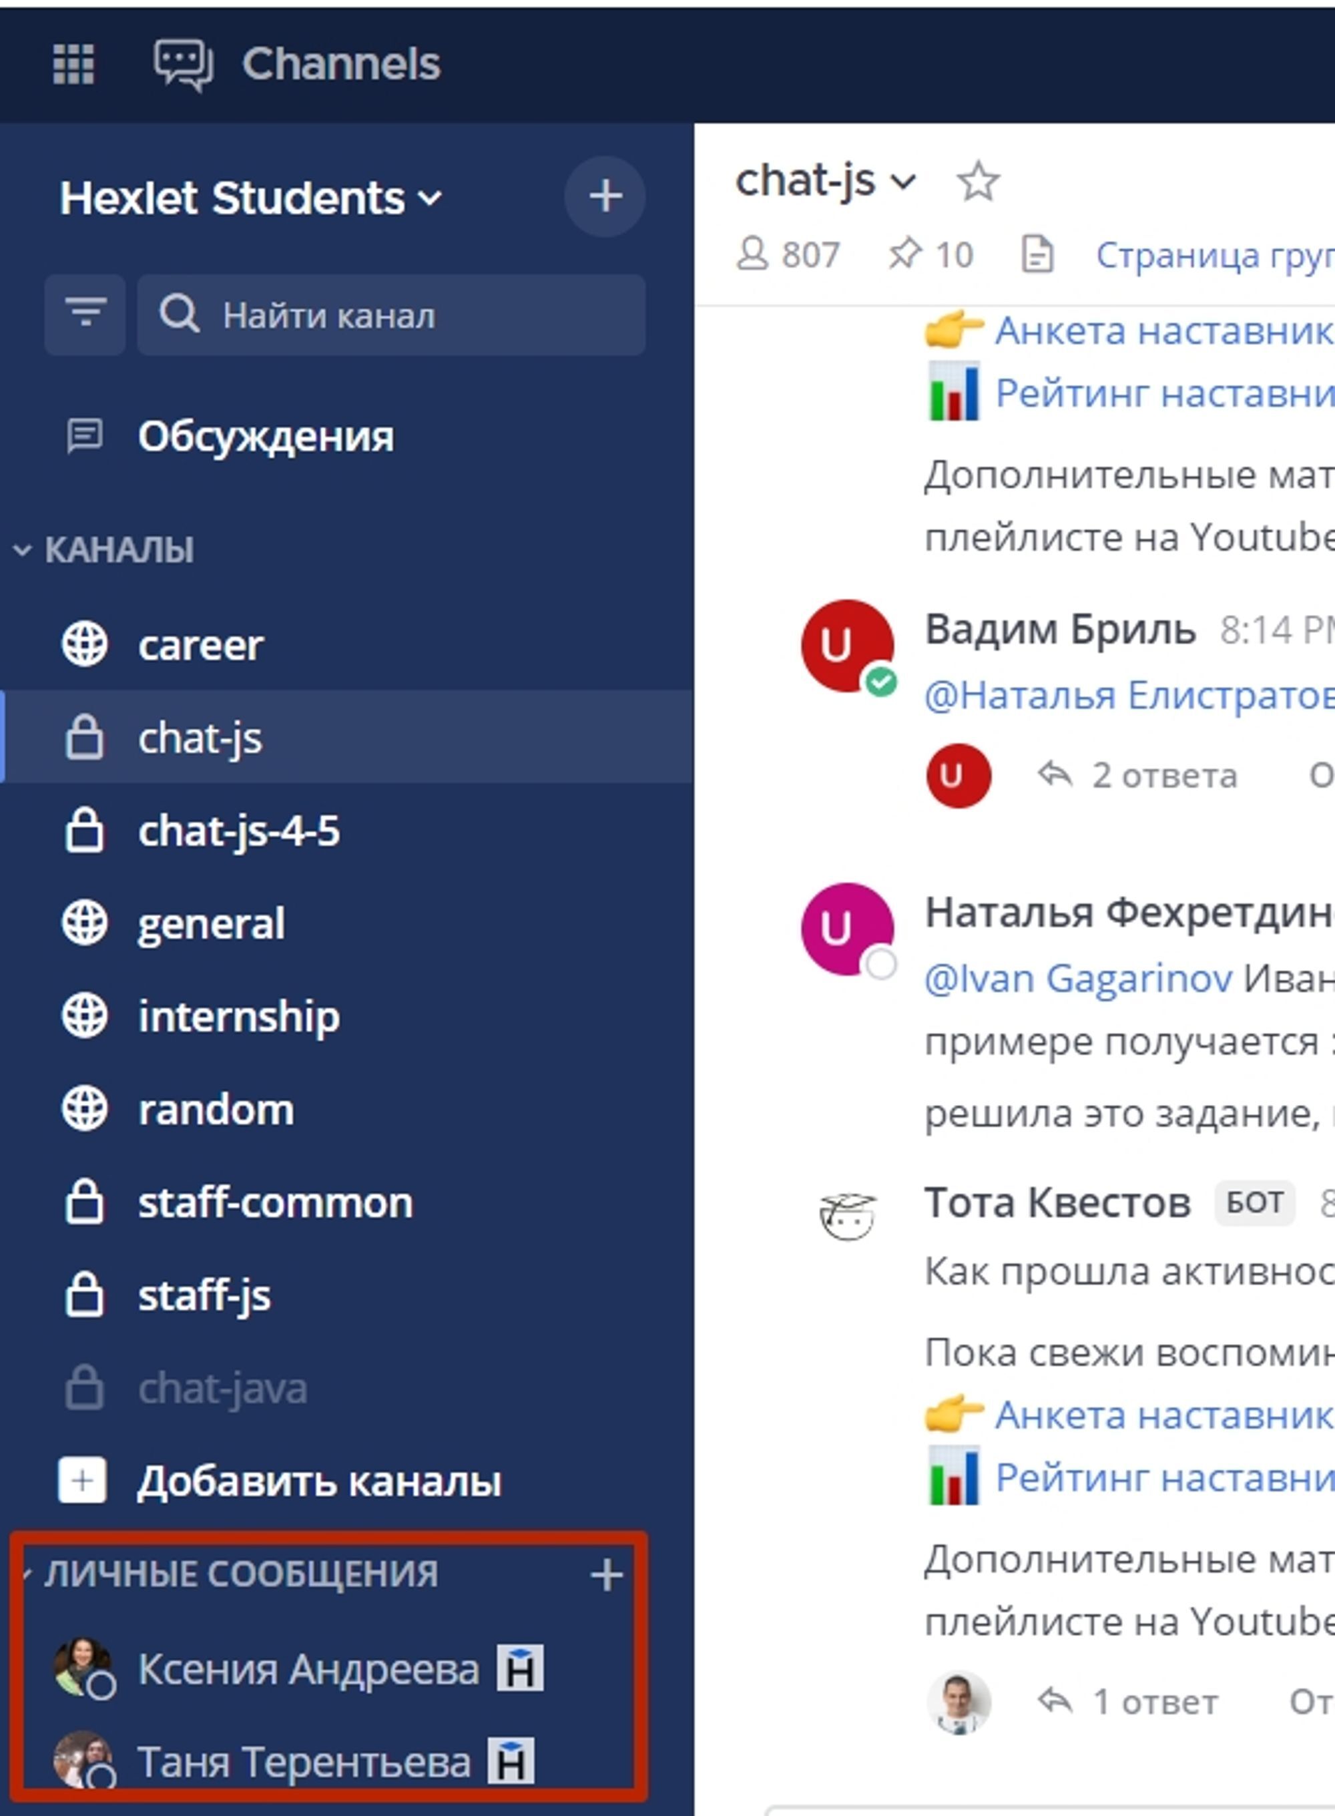Click the Вадим Бриль sender name
This screenshot has width=1335, height=1816.
1060,629
